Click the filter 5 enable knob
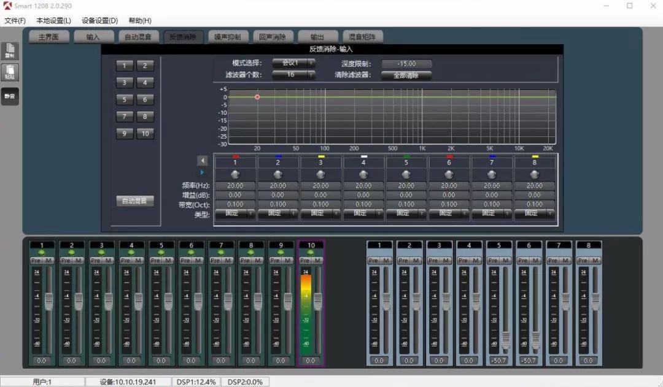 click(x=406, y=175)
